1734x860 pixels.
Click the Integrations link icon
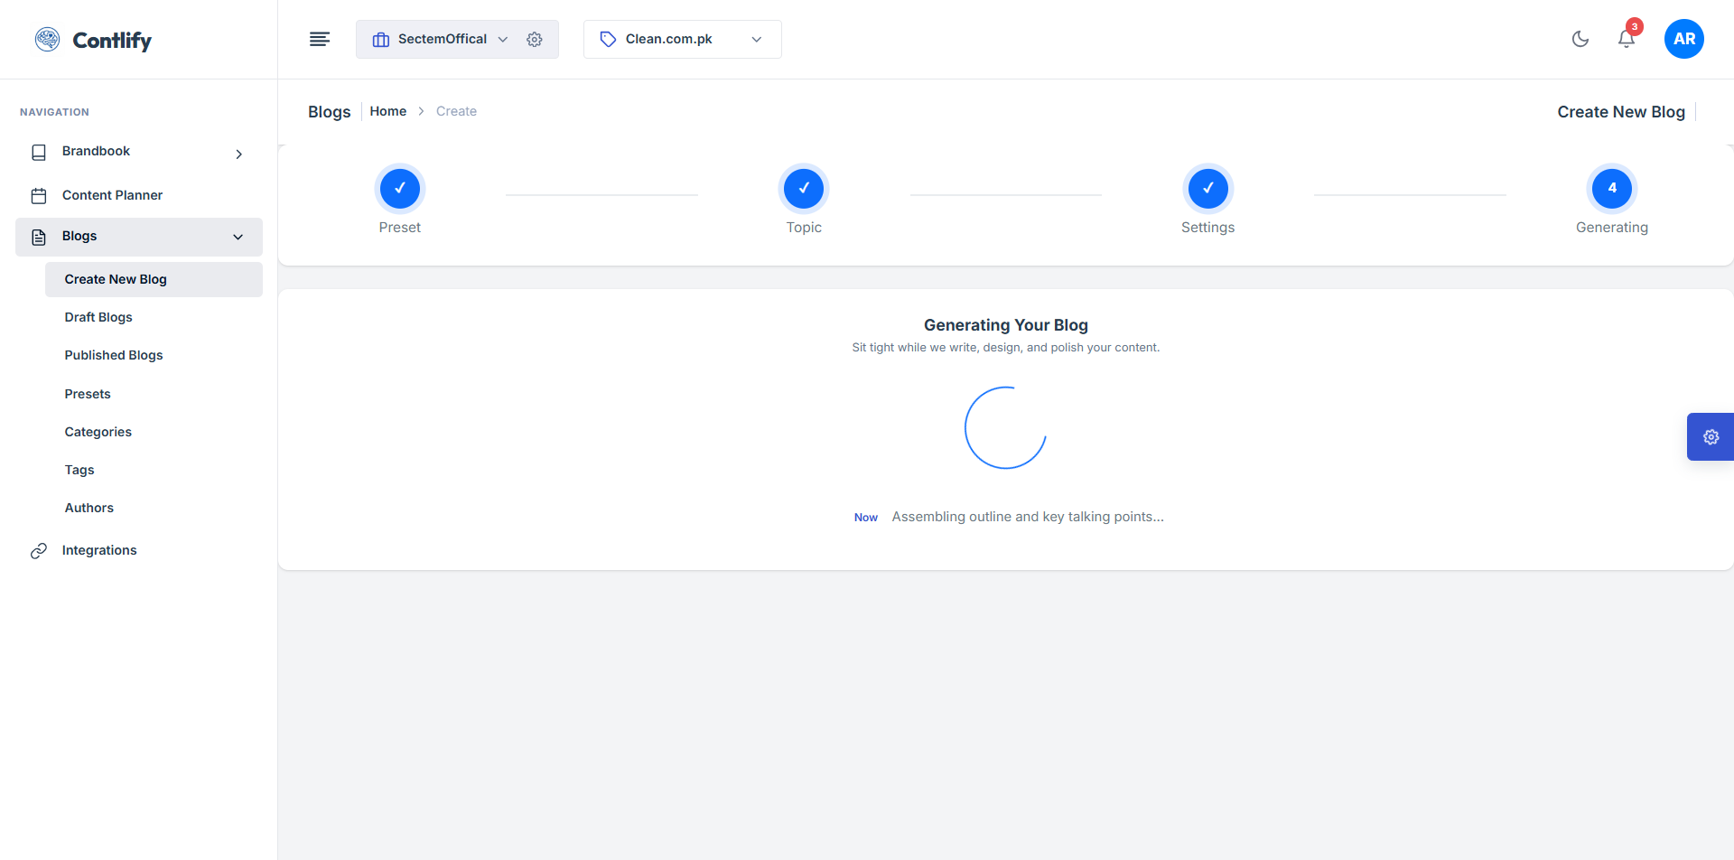[39, 551]
